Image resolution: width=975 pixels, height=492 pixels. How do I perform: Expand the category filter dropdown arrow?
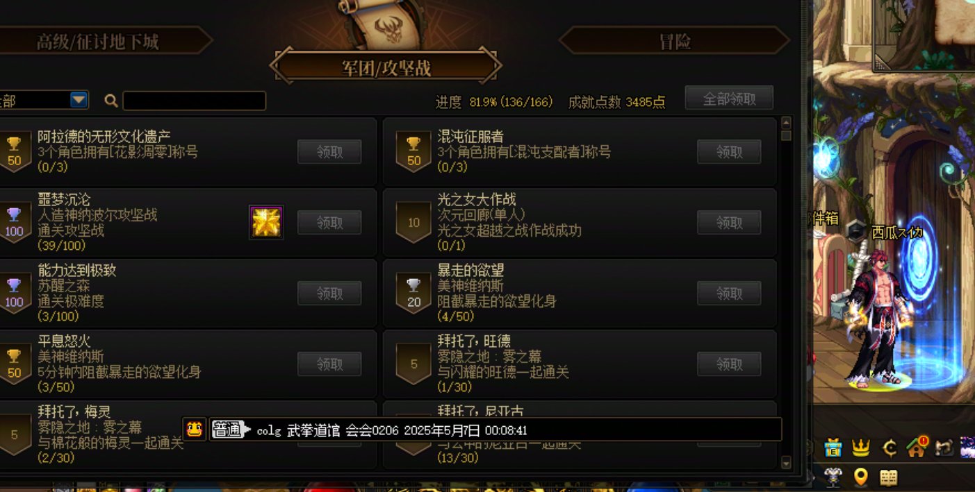79,100
